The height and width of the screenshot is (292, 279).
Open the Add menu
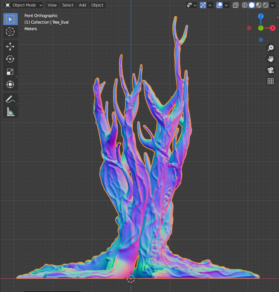pyautogui.click(x=83, y=5)
